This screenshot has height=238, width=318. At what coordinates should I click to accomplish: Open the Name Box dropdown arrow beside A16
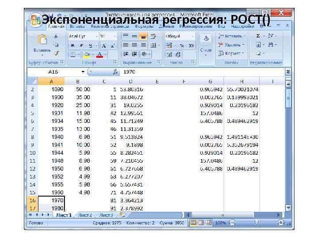point(83,72)
